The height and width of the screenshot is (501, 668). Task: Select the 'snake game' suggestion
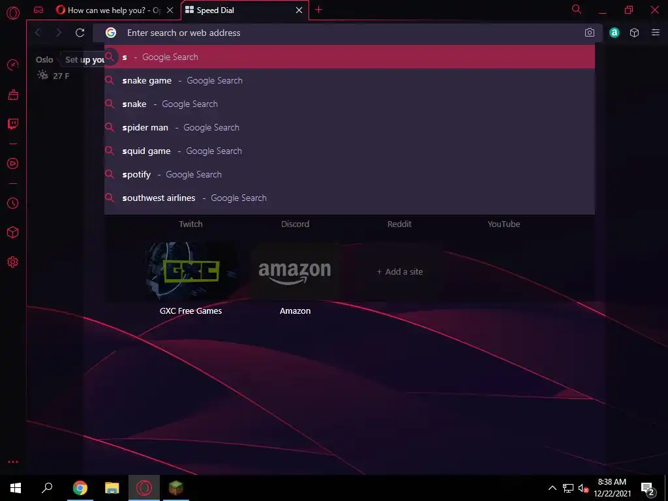pos(350,80)
